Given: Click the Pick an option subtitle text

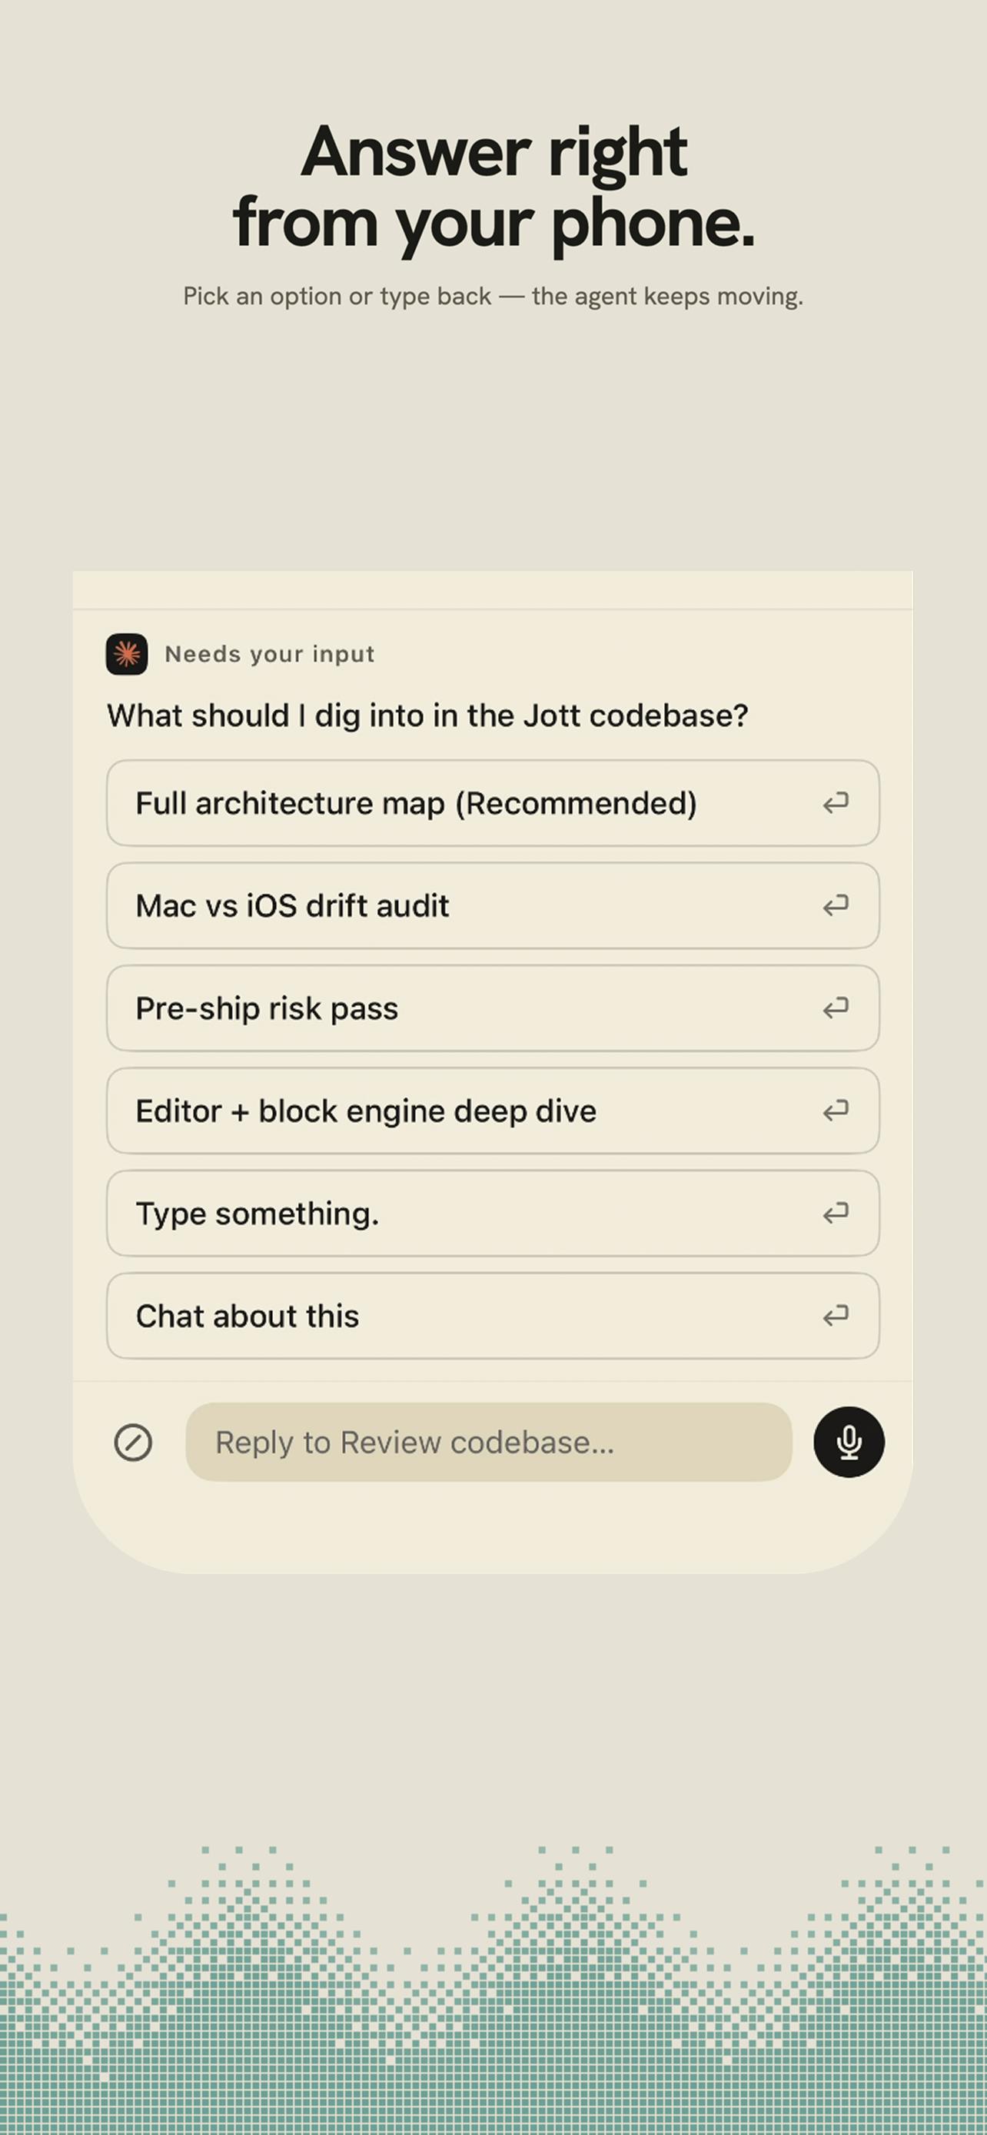Looking at the screenshot, I should coord(493,296).
